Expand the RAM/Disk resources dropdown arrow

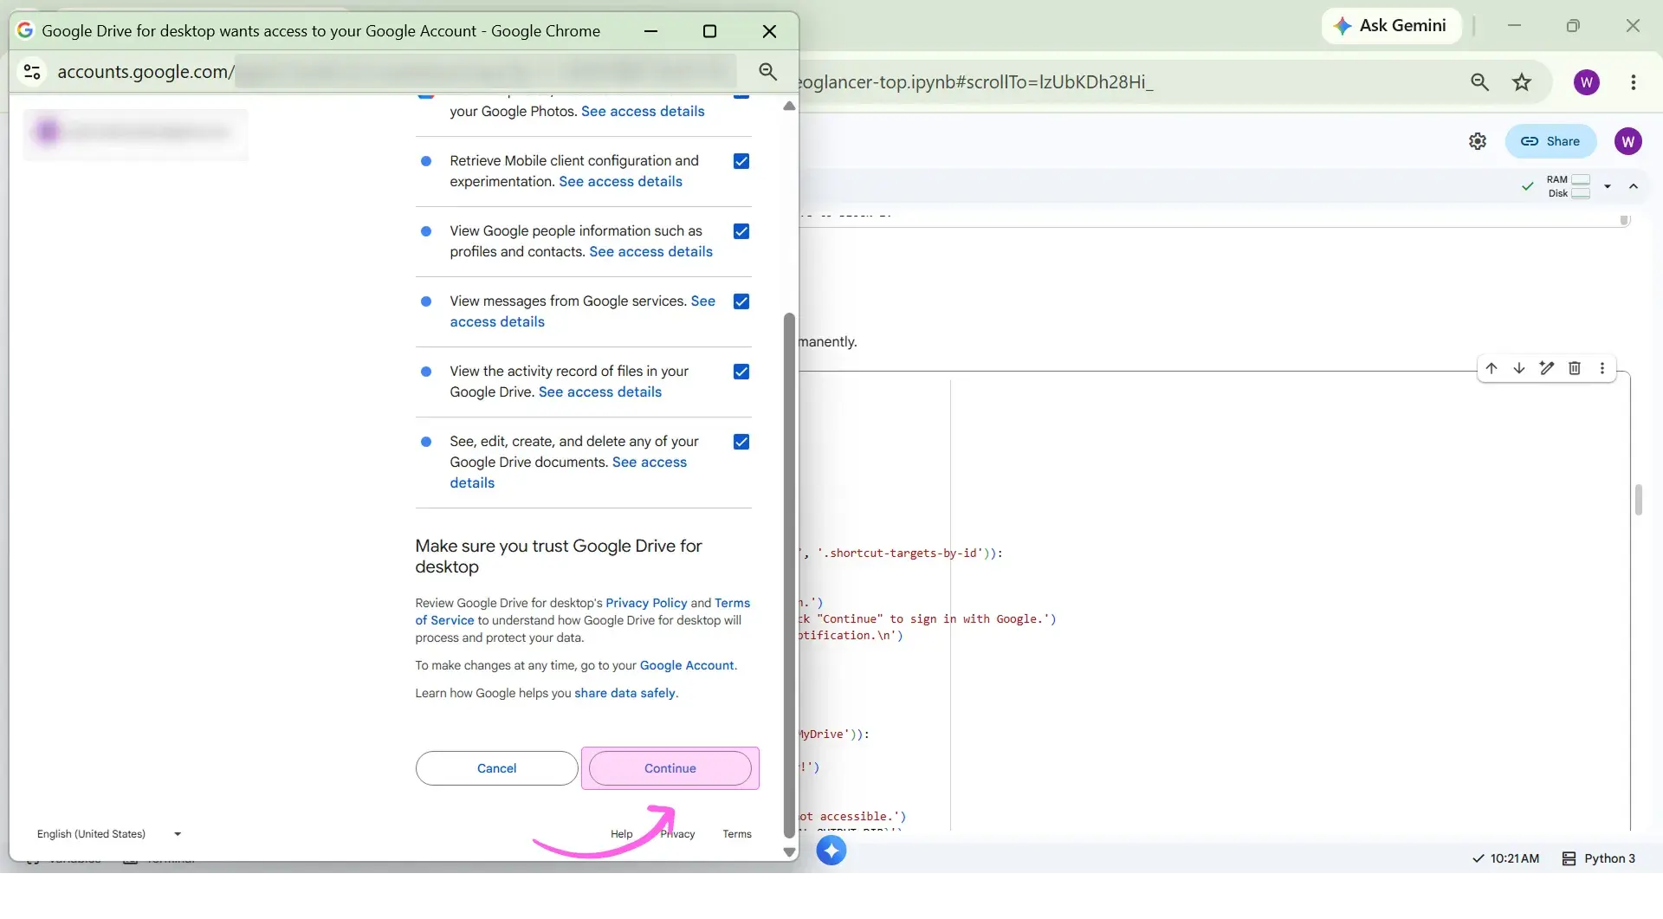pyautogui.click(x=1608, y=186)
